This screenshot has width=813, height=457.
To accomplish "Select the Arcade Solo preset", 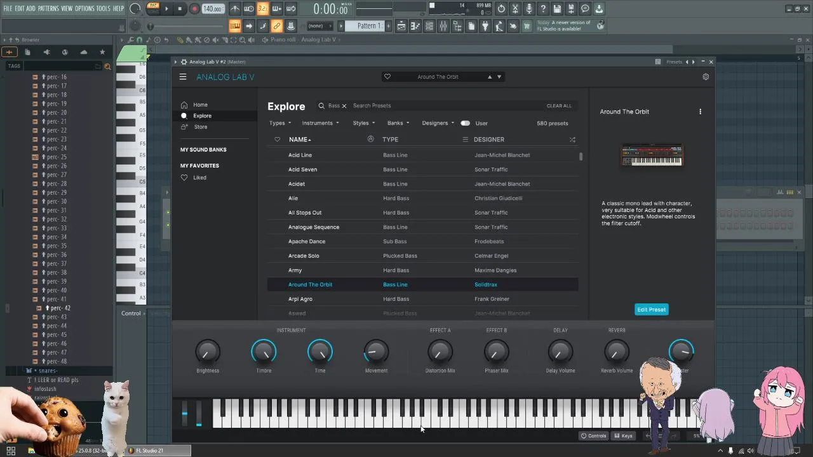I will point(422,256).
